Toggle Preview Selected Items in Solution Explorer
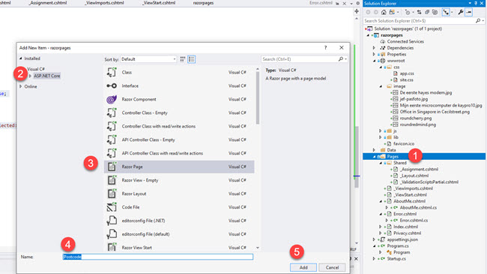Viewport: 487px width, 274px height. (469, 12)
